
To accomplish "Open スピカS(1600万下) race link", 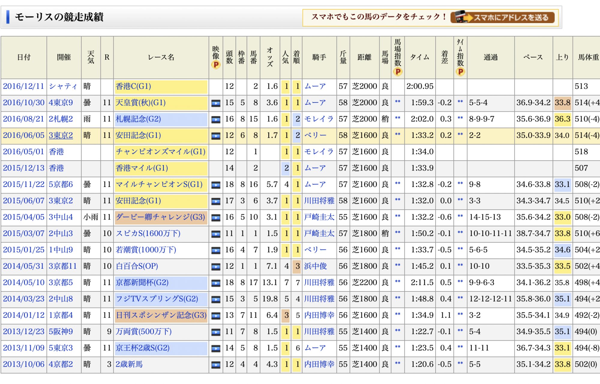I will (148, 234).
